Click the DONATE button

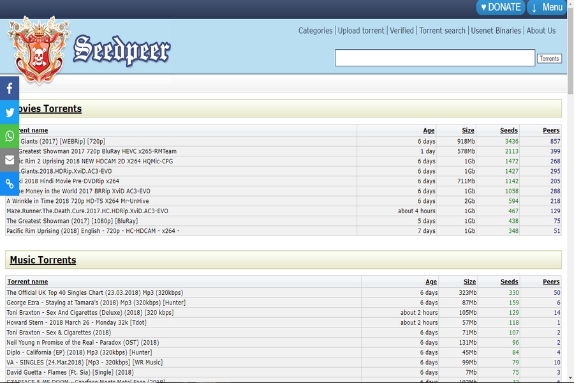[x=501, y=7]
